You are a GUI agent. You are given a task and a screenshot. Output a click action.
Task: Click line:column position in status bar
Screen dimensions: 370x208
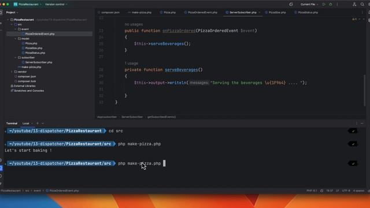tap(330, 191)
